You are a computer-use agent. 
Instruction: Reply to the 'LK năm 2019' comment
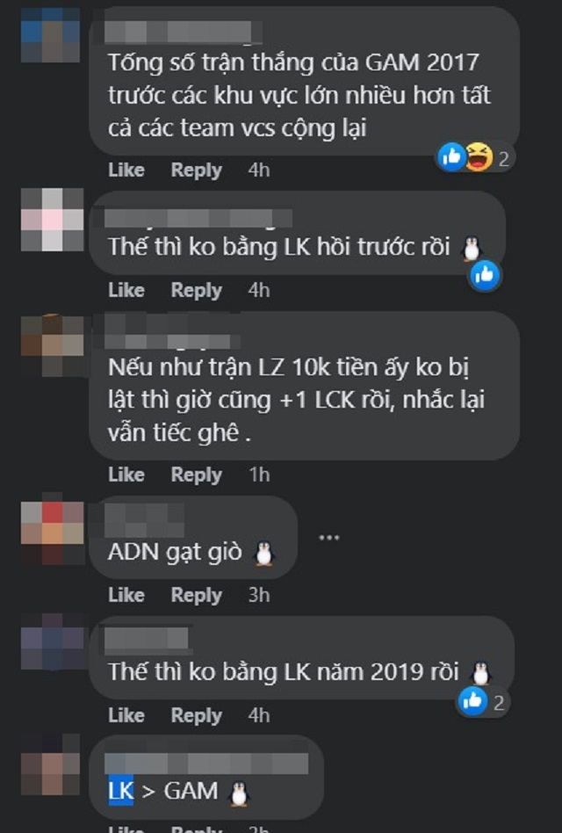coord(197,715)
